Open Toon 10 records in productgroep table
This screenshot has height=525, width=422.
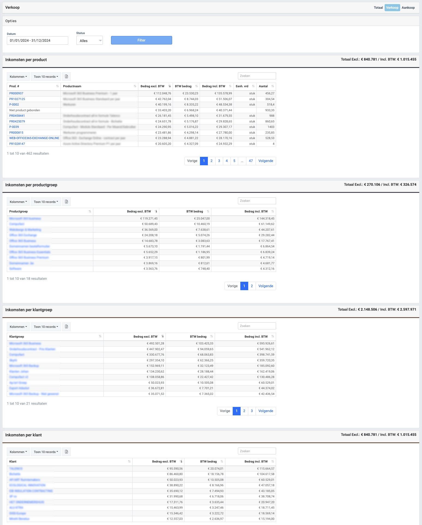tap(46, 202)
